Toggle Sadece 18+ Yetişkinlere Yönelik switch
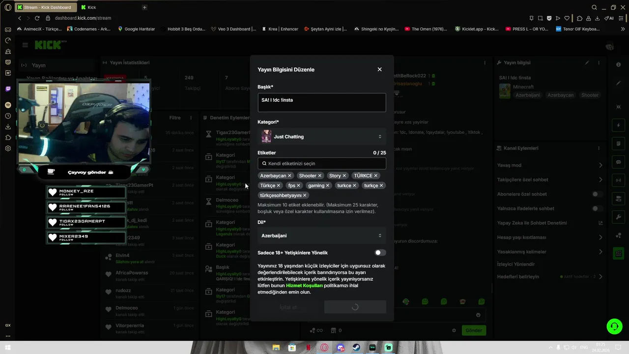 pos(380,253)
